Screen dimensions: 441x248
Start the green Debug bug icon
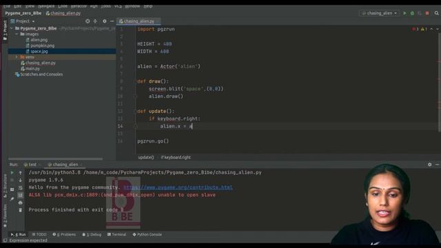[x=412, y=13]
